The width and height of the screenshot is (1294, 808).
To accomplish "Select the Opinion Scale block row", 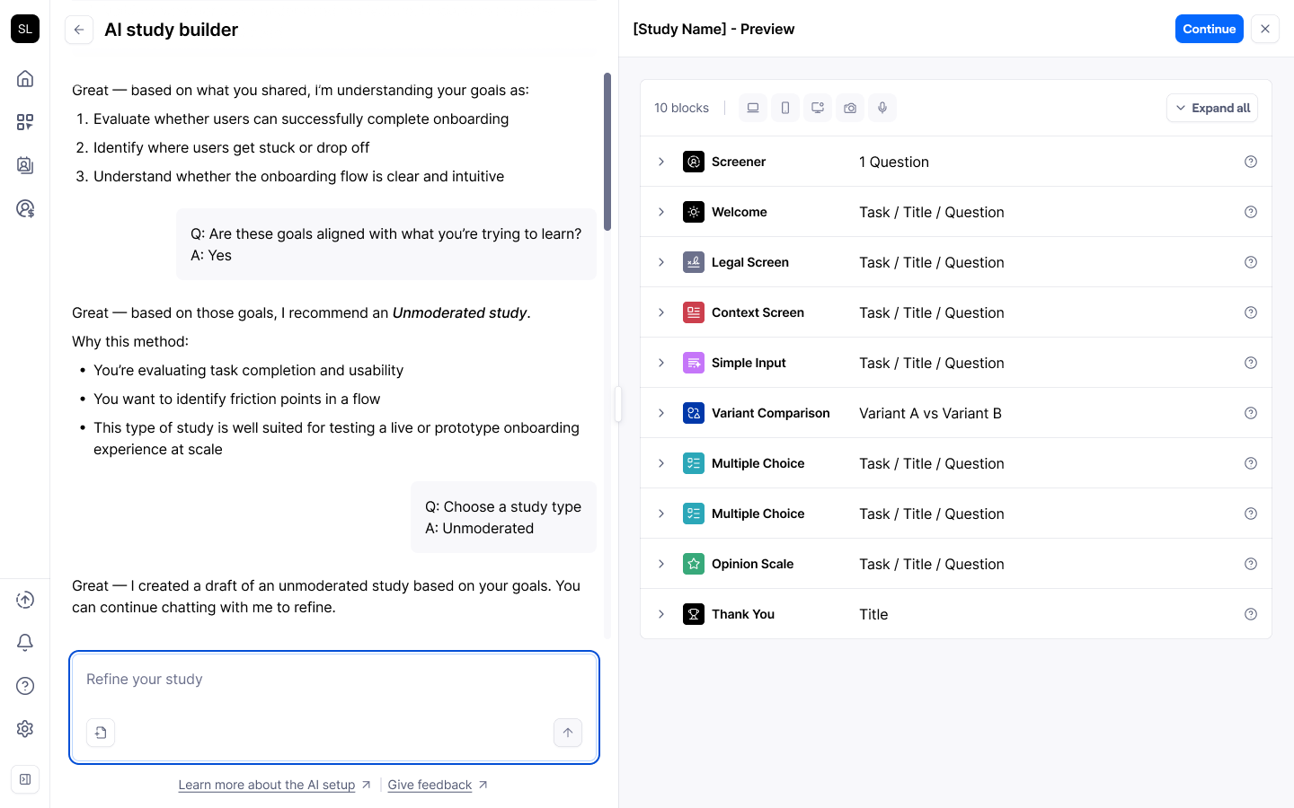I will (x=956, y=564).
